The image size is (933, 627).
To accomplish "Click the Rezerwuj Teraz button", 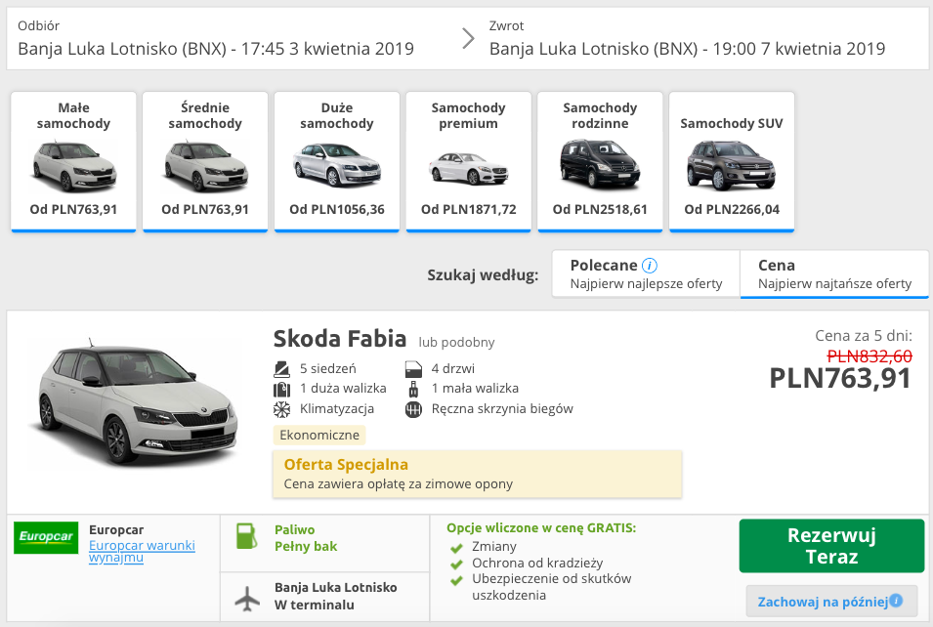I will [x=832, y=546].
